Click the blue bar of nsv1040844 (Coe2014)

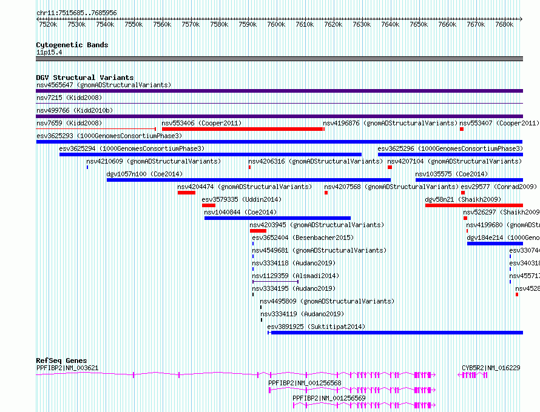277,218
